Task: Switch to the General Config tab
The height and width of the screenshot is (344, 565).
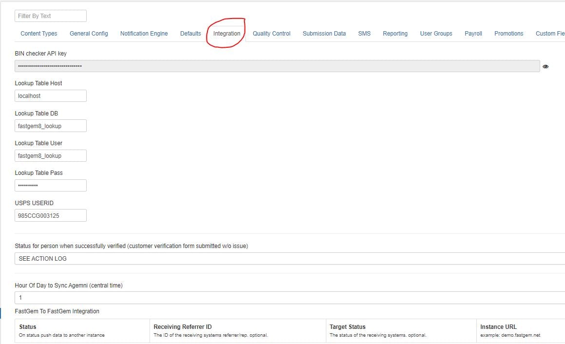Action: point(89,34)
